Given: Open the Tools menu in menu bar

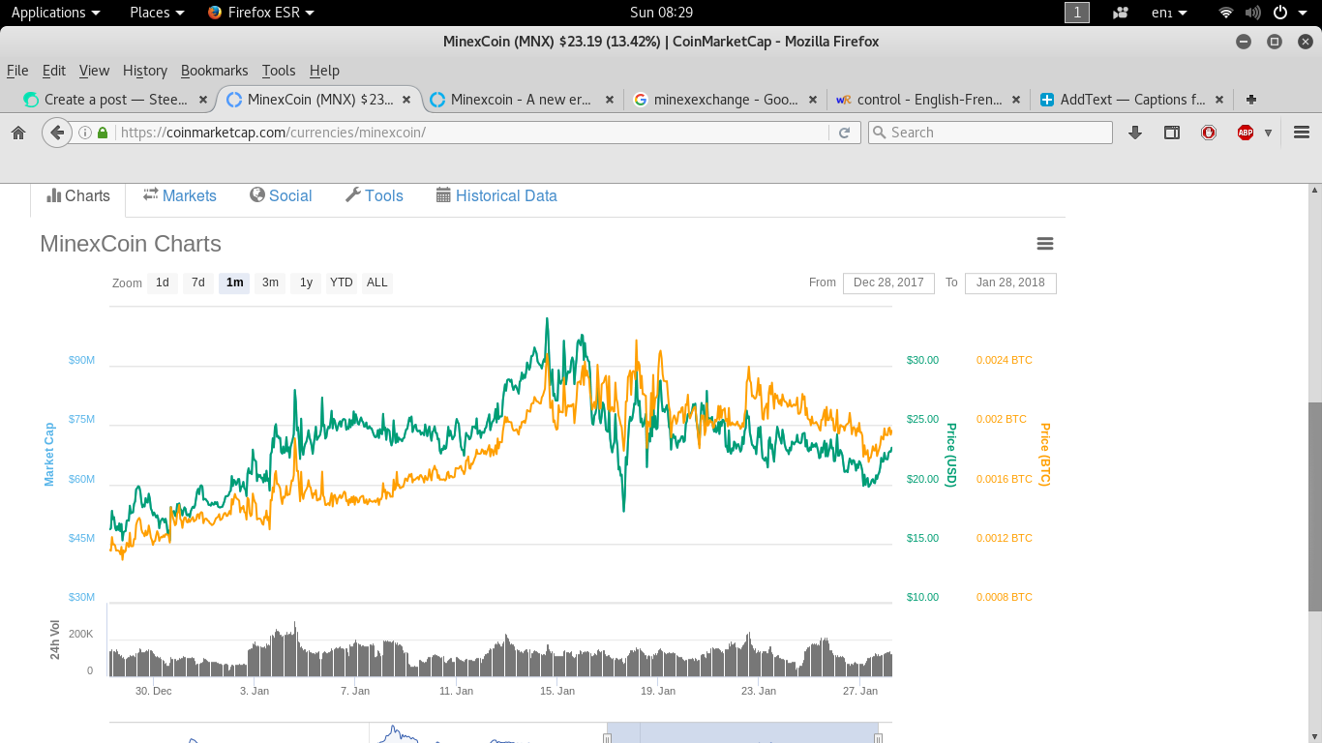Looking at the screenshot, I should point(279,71).
